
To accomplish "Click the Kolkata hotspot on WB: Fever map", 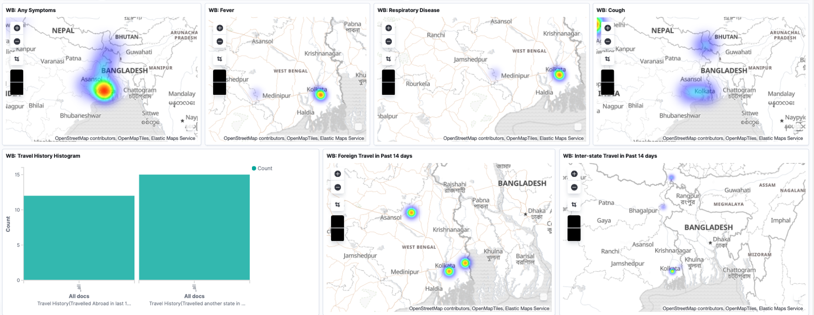I will pyautogui.click(x=320, y=95).
